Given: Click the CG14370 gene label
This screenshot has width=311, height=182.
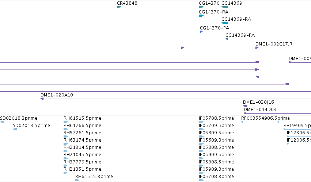Looking at the screenshot, I should click(x=209, y=3).
